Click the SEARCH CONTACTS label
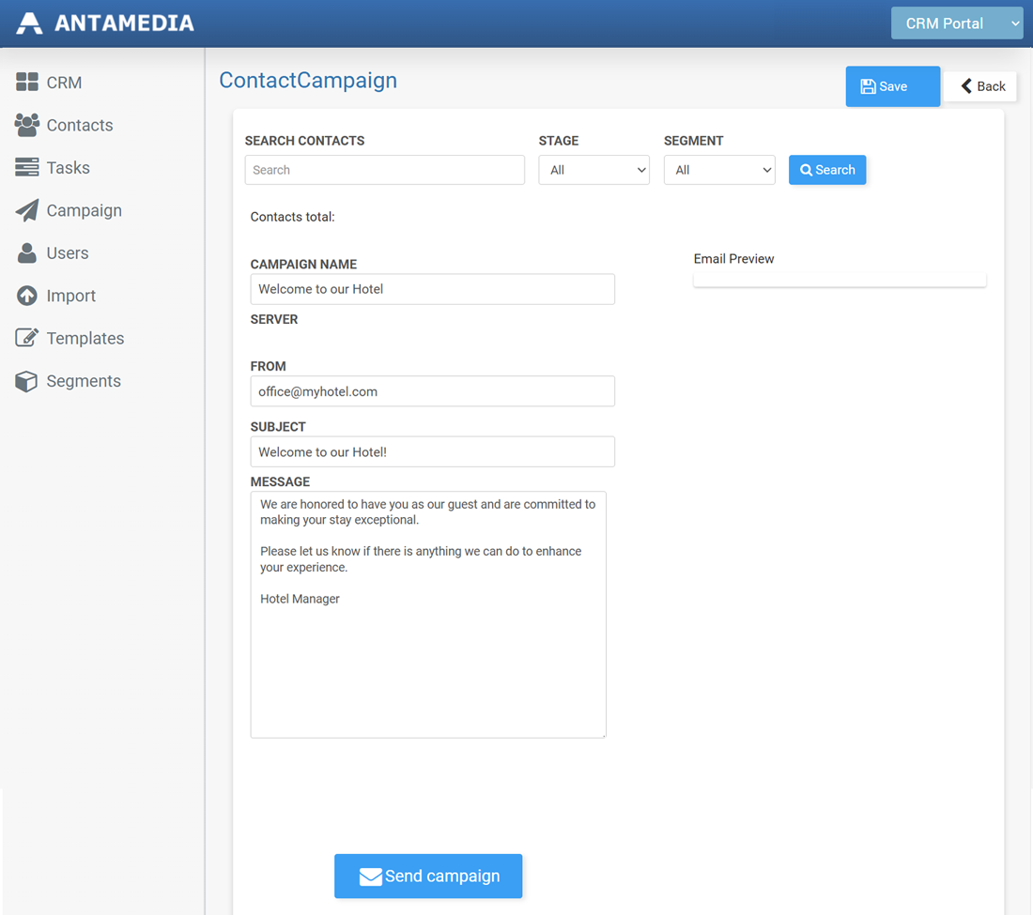Viewport: 1033px width, 915px height. click(x=304, y=141)
